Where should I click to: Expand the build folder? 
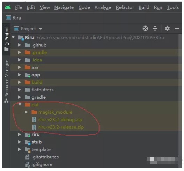point(20,82)
